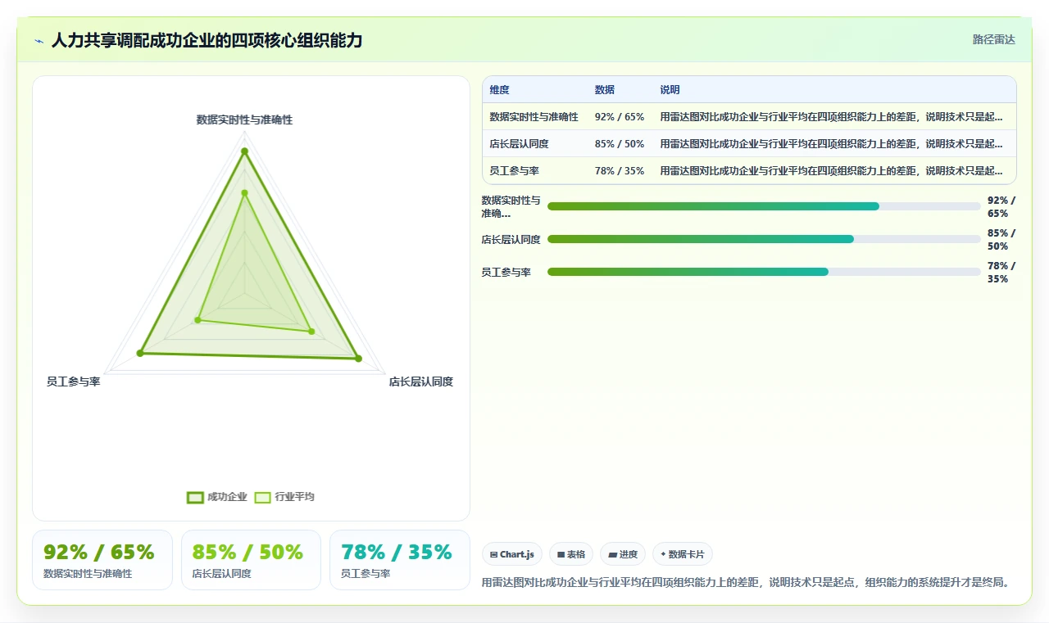This screenshot has width=1049, height=623.
Task: Click the progress value 78% / 35% label
Action: [x=1001, y=272]
